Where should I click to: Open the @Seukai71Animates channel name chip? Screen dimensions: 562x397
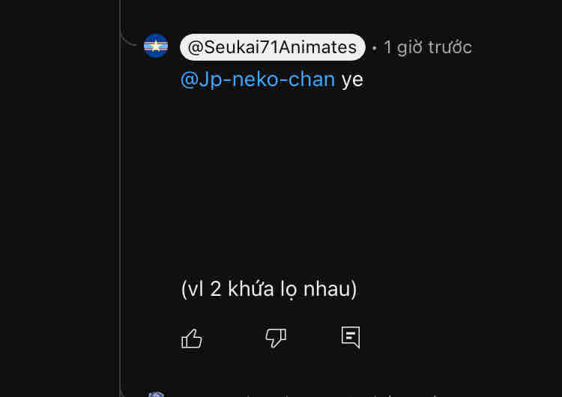(x=273, y=47)
